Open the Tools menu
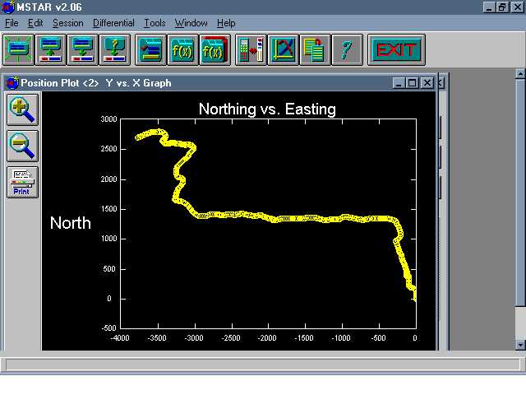Screen dimensions: 526x395 click(x=155, y=23)
